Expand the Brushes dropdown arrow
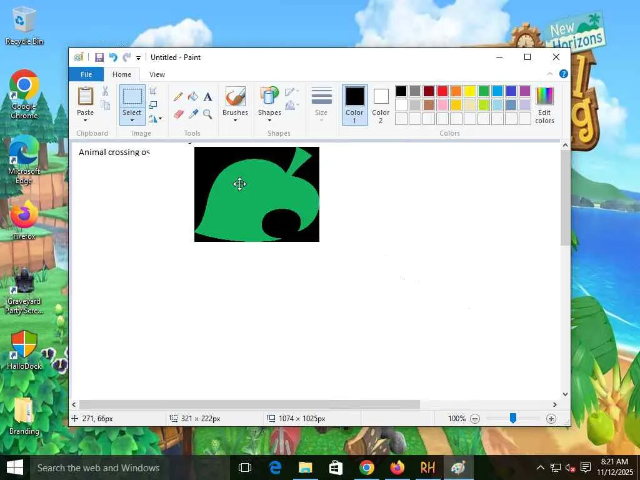 coord(236,121)
